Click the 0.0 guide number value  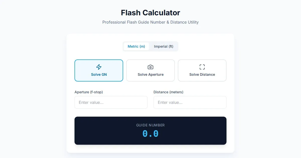click(150, 134)
